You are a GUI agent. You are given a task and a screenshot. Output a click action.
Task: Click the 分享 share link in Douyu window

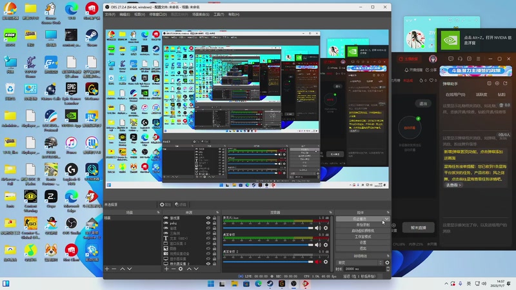click(x=431, y=70)
